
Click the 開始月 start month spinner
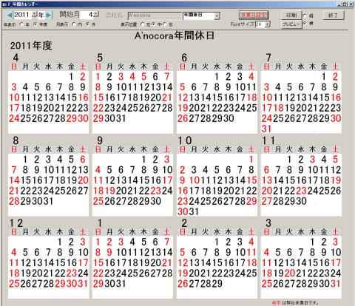96,14
